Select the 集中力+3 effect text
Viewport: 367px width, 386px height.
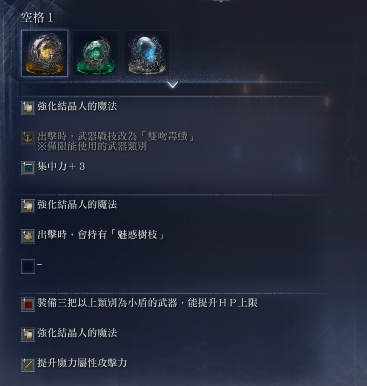pos(61,166)
